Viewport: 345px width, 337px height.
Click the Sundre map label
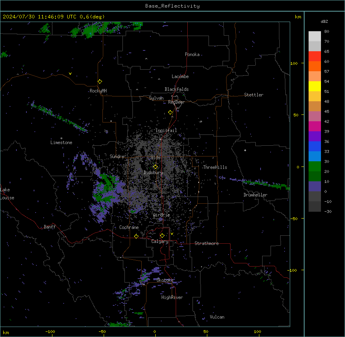click(x=117, y=156)
